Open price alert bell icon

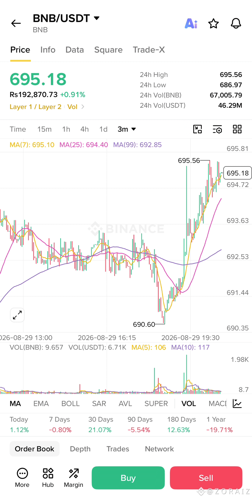tap(236, 23)
